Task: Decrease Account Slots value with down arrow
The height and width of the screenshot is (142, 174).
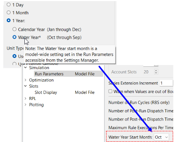Action: click(156, 73)
